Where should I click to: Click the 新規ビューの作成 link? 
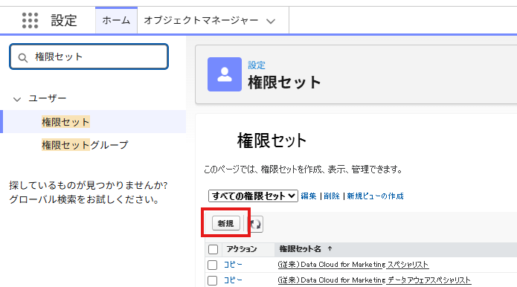[375, 196]
